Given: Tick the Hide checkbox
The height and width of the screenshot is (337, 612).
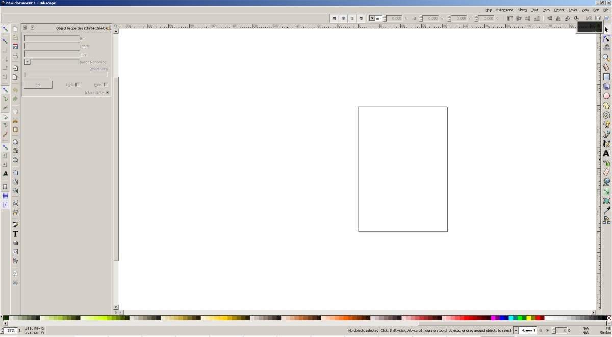Looking at the screenshot, I should 106,85.
